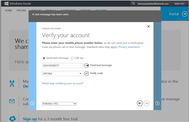Go forward with the right arrow
This screenshot has height=122, width=189.
(x=146, y=103)
